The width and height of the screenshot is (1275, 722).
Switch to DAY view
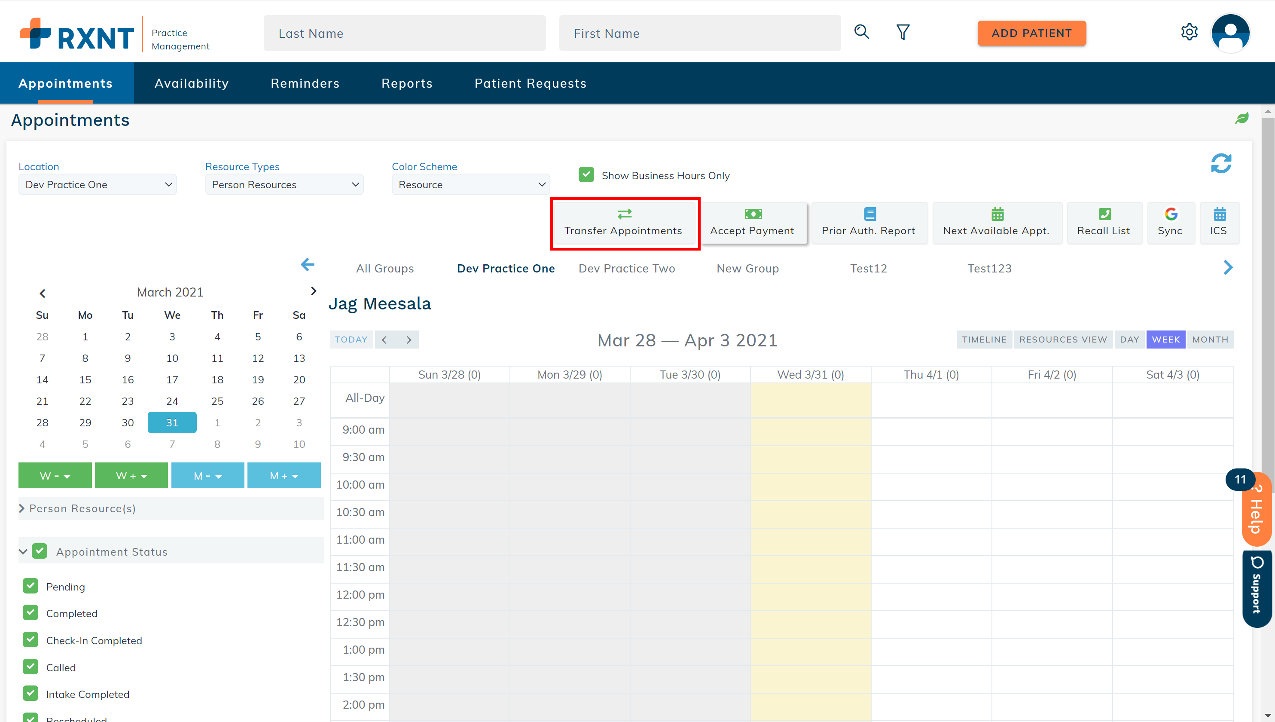(x=1129, y=340)
